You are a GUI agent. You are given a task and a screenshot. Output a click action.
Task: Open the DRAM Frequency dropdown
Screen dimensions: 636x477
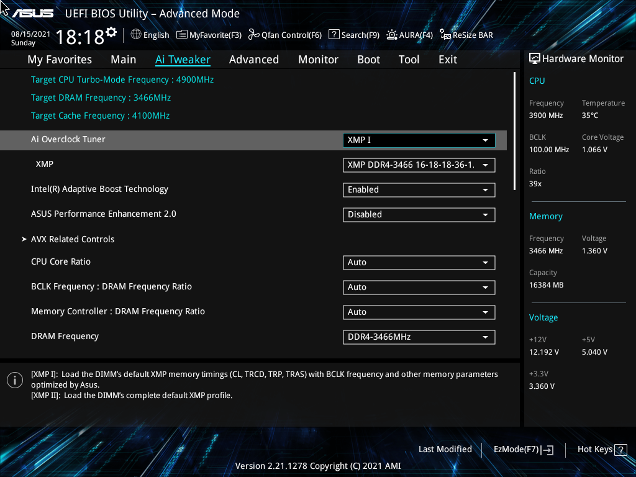(x=419, y=337)
